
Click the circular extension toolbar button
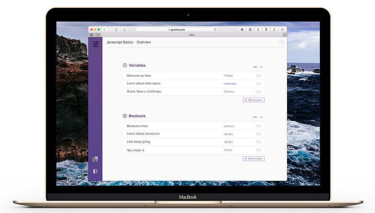(250, 29)
